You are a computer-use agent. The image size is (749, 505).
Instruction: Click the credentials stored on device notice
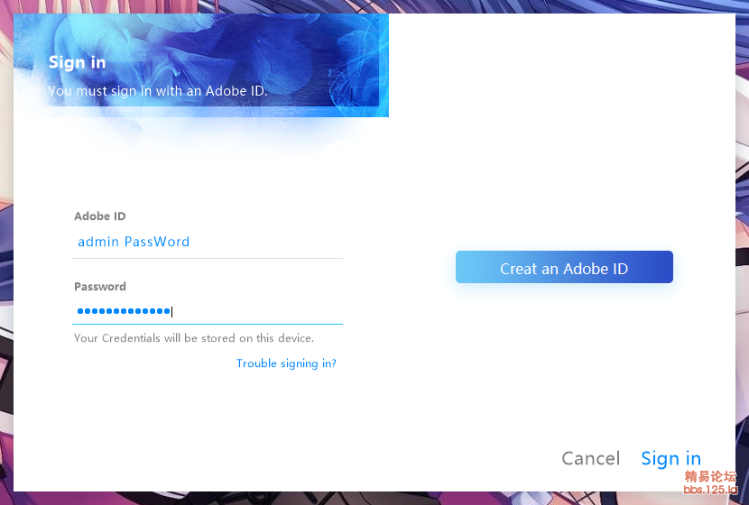(x=194, y=338)
